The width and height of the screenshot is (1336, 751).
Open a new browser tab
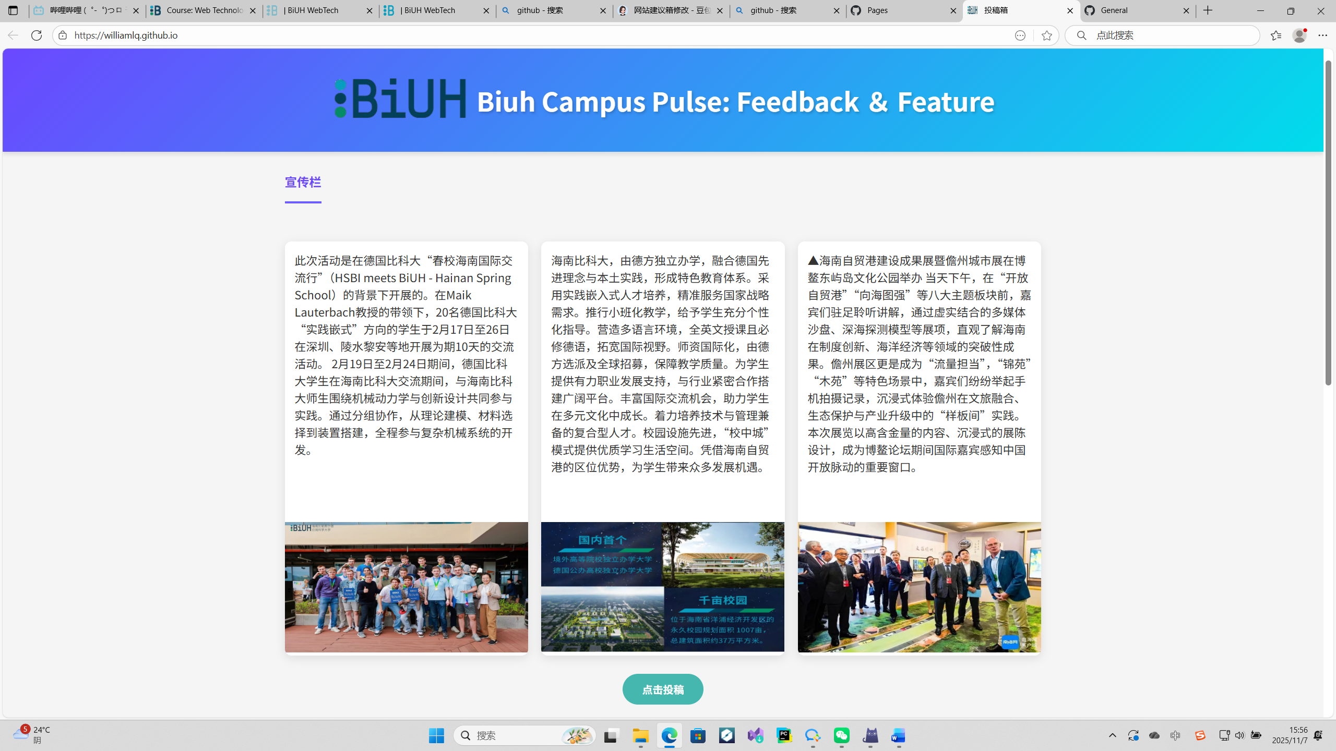tap(1208, 10)
